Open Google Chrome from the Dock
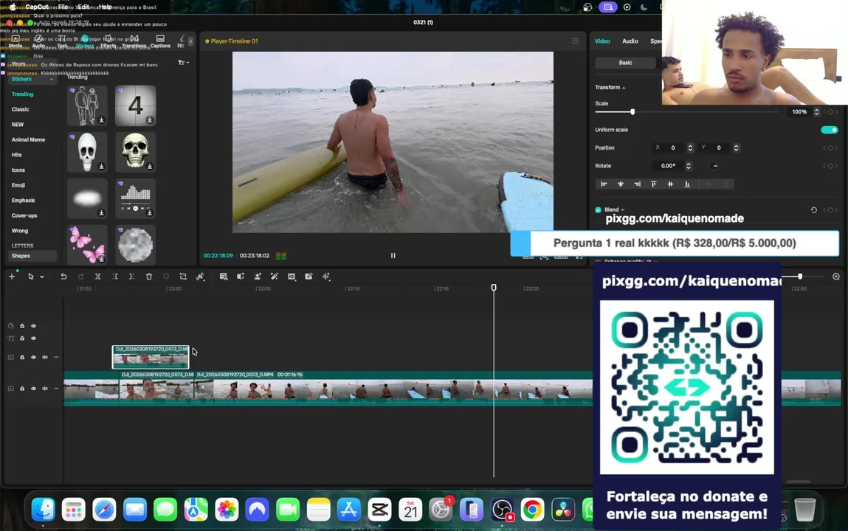This screenshot has height=531, width=848. point(532,510)
